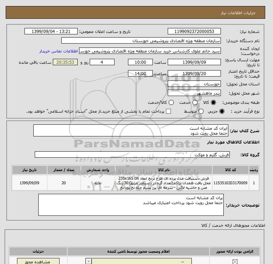Viewport: 273px width, 264px height.
Task: Select the متوسط purchase type radio
Action: (x=201, y=111)
